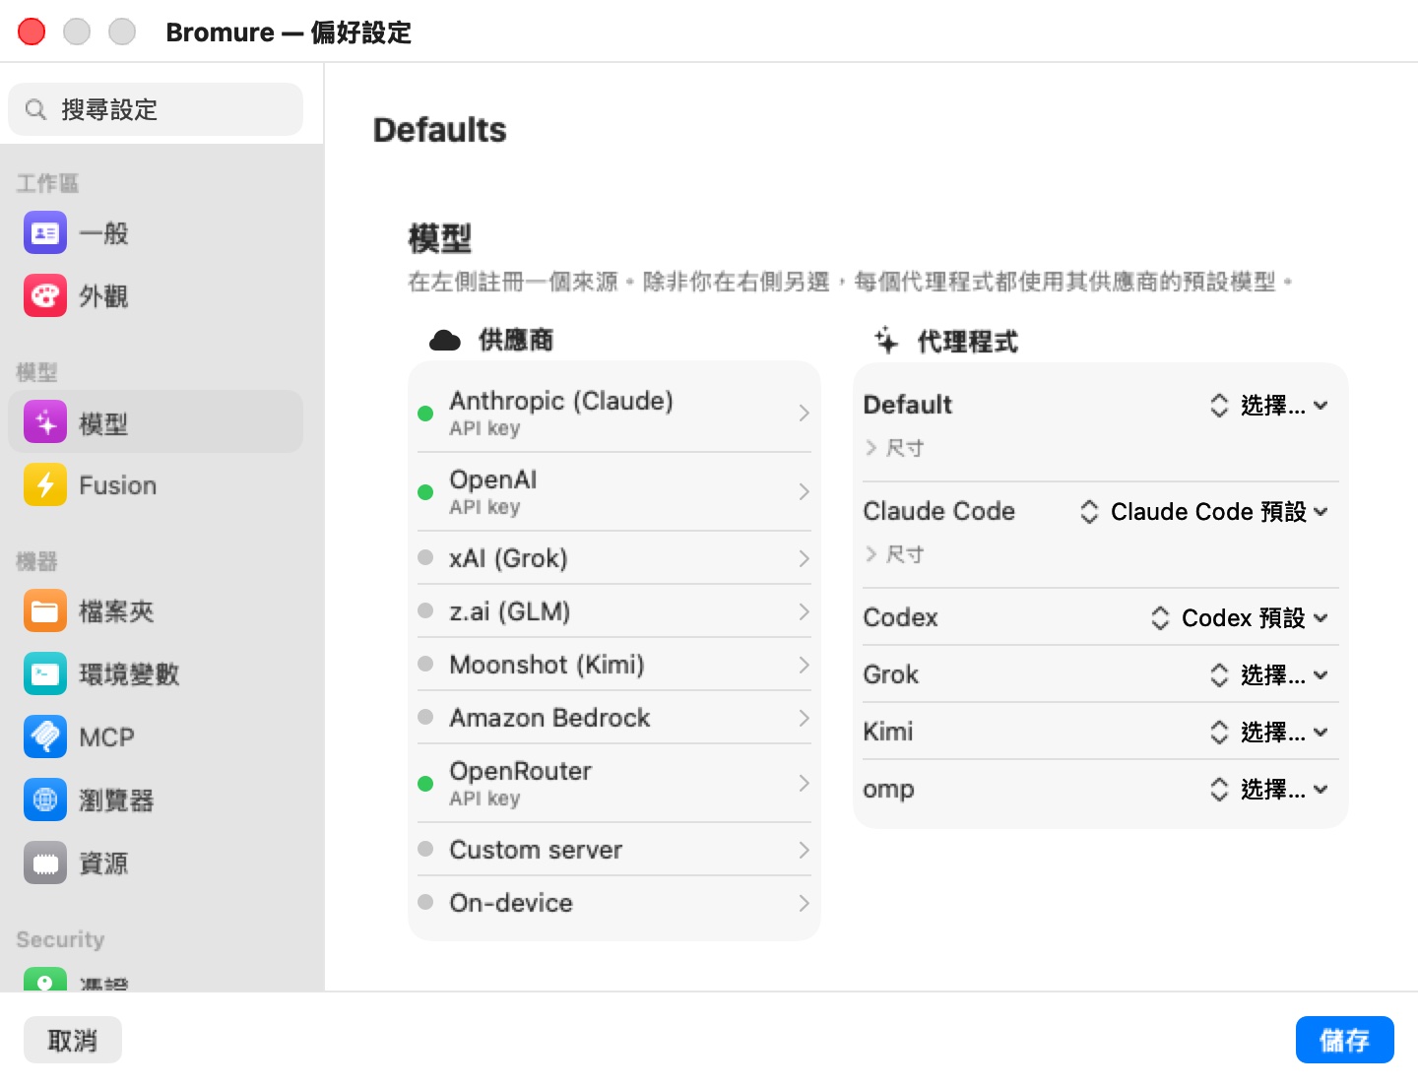Focus the 搜尋設定 search field

tap(156, 109)
